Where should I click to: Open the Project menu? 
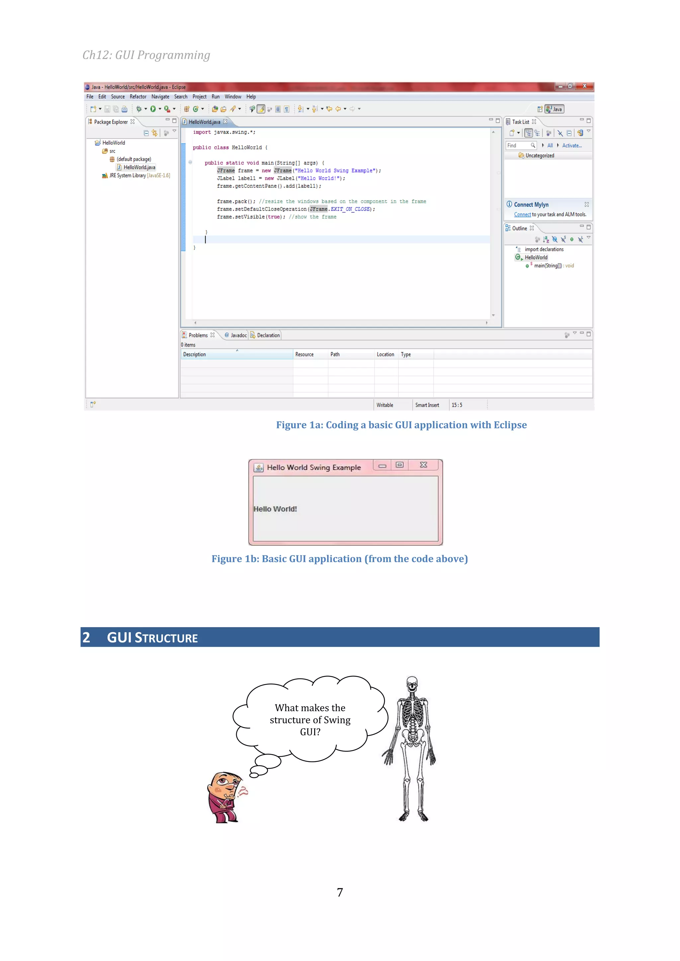199,97
